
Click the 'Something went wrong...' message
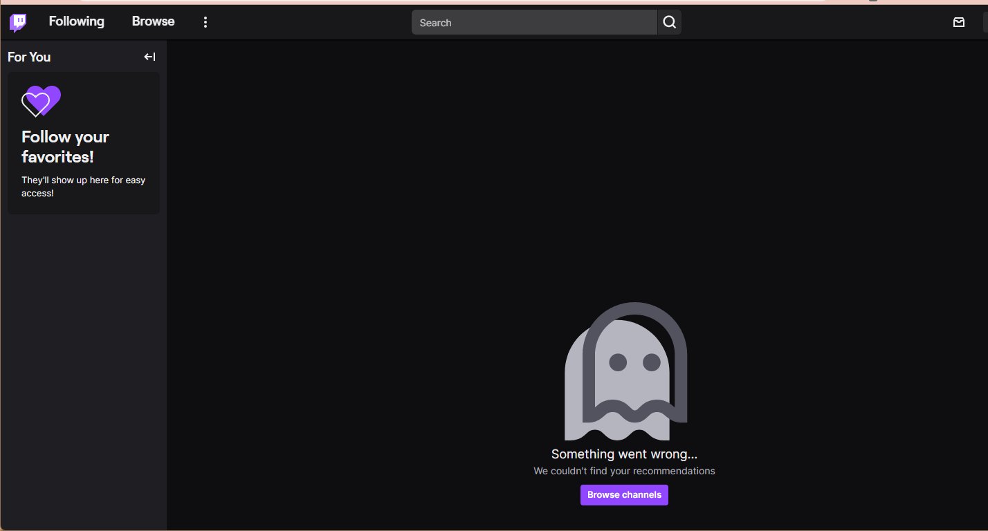(624, 454)
